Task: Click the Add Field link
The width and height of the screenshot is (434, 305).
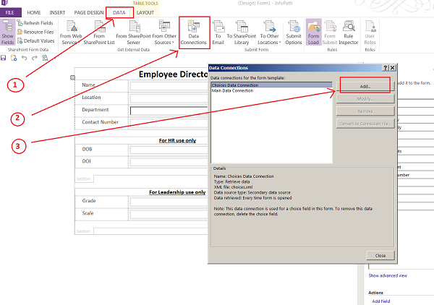Action: click(x=381, y=301)
